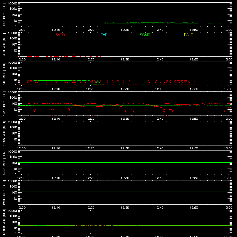
Task: Click the cyan LEAR station legend label
Action: click(103, 35)
